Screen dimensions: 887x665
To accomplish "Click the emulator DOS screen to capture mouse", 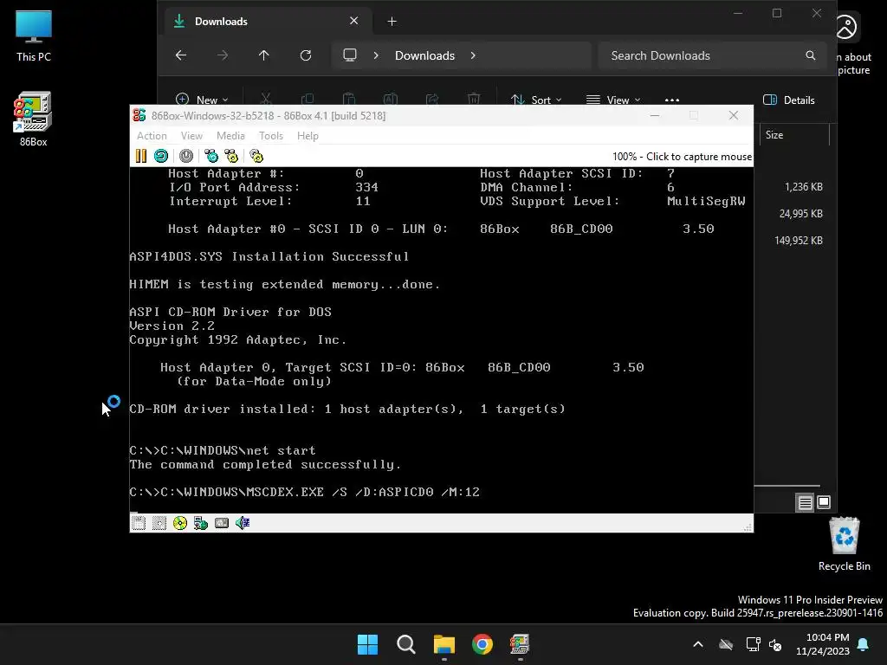I will [x=441, y=339].
